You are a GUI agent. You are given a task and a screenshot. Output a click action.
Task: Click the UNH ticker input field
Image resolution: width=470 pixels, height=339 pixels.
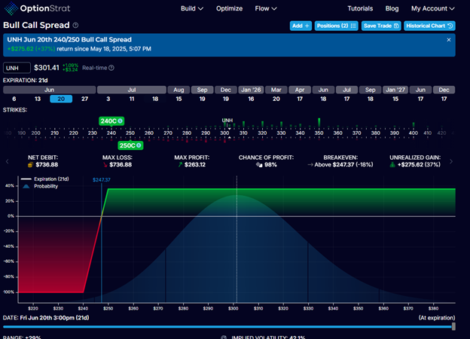tap(17, 68)
